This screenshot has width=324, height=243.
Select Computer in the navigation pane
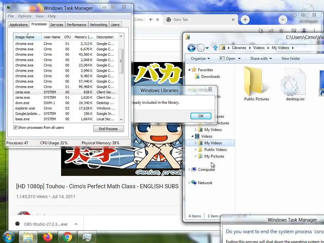[203, 170]
